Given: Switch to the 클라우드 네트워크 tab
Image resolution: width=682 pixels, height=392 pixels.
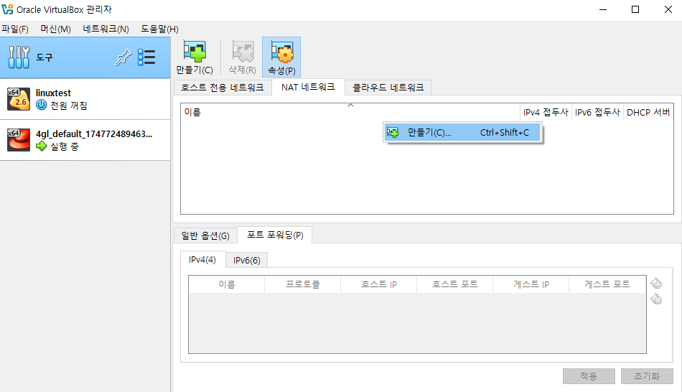Looking at the screenshot, I should point(388,88).
